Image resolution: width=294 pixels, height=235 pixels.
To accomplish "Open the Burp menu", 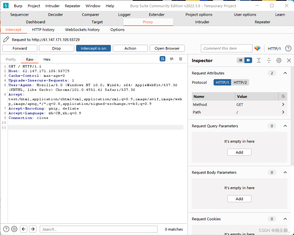I will 18,6.
